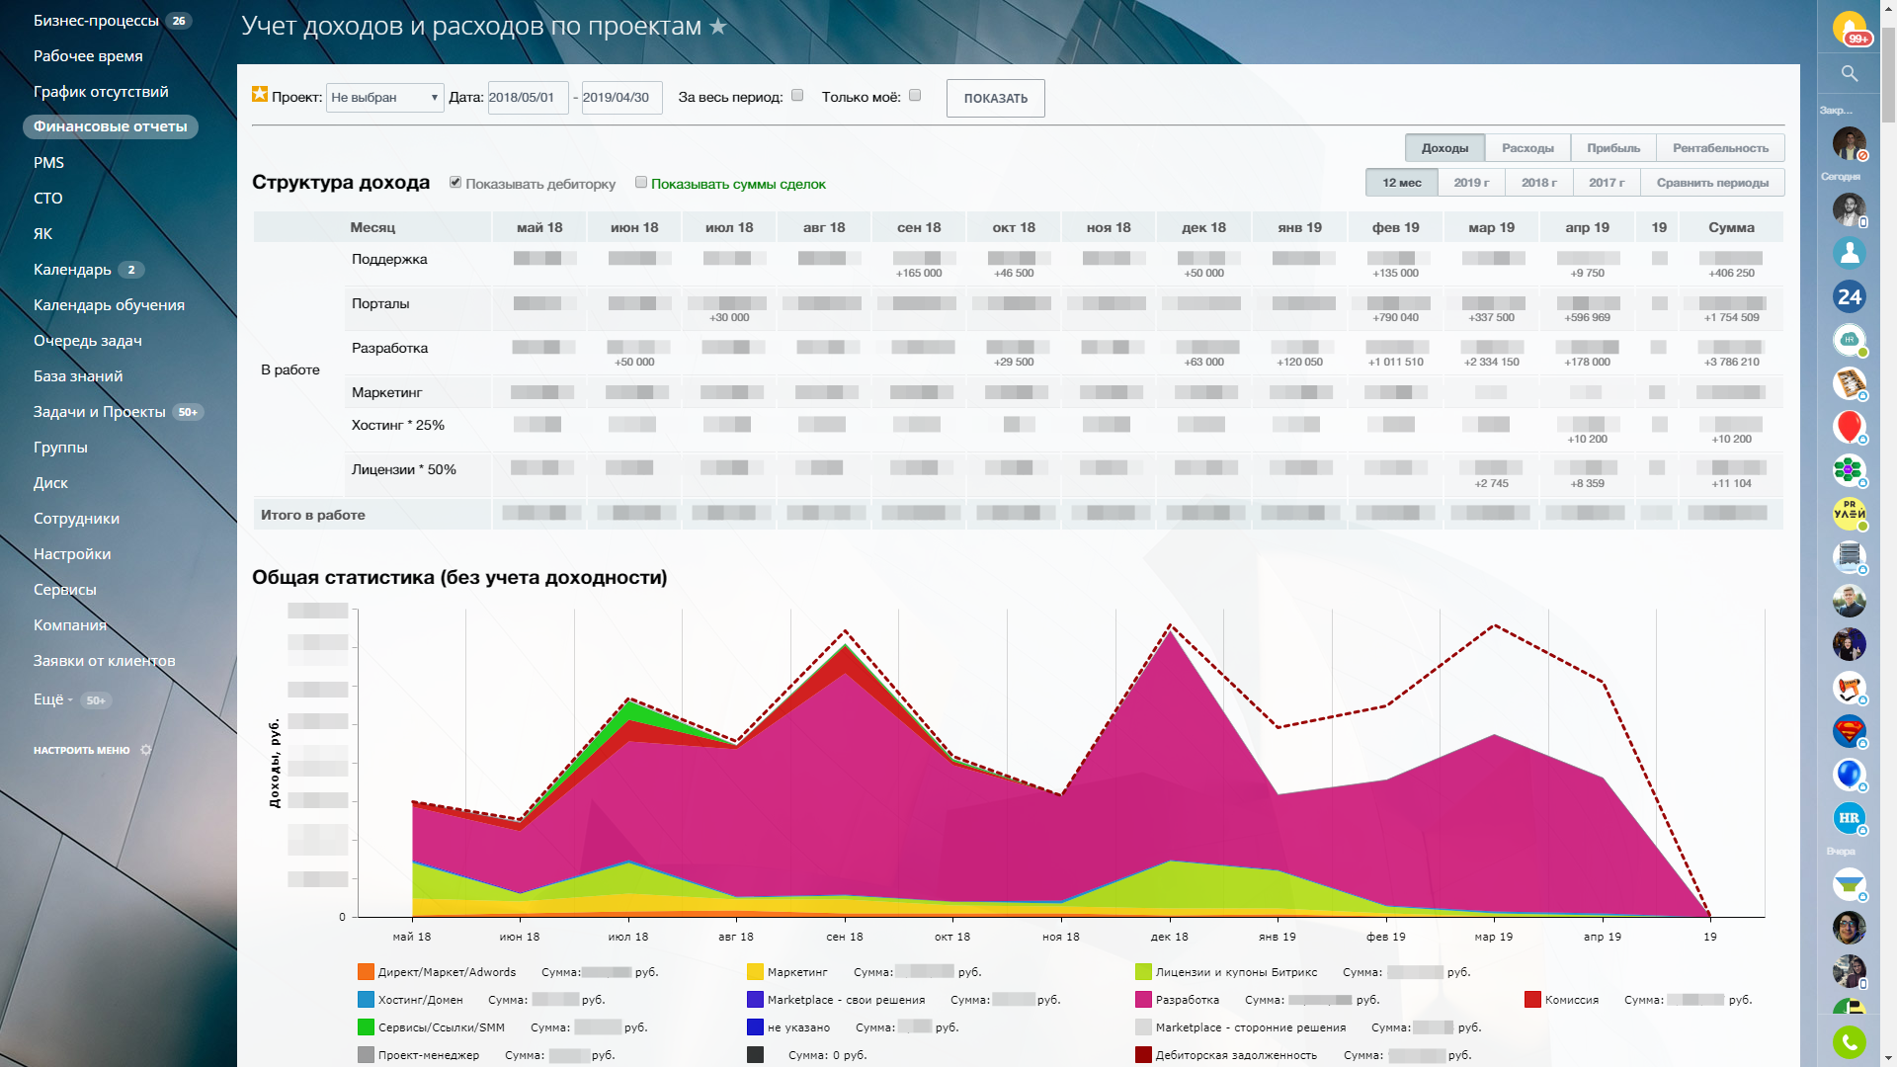Click НАСТРОИТЬ МЕНЮ link
This screenshot has height=1067, width=1897.
tap(81, 750)
